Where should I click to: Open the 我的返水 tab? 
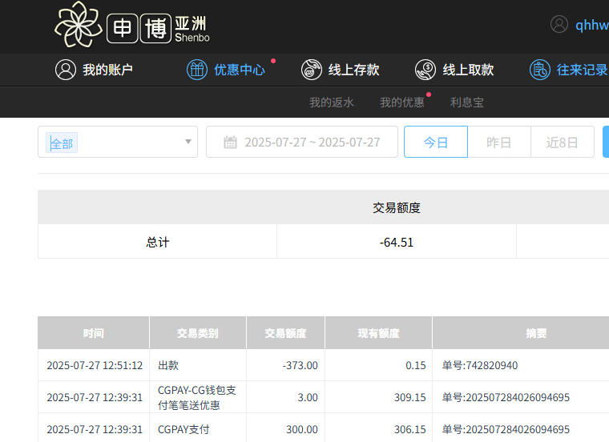pyautogui.click(x=332, y=102)
